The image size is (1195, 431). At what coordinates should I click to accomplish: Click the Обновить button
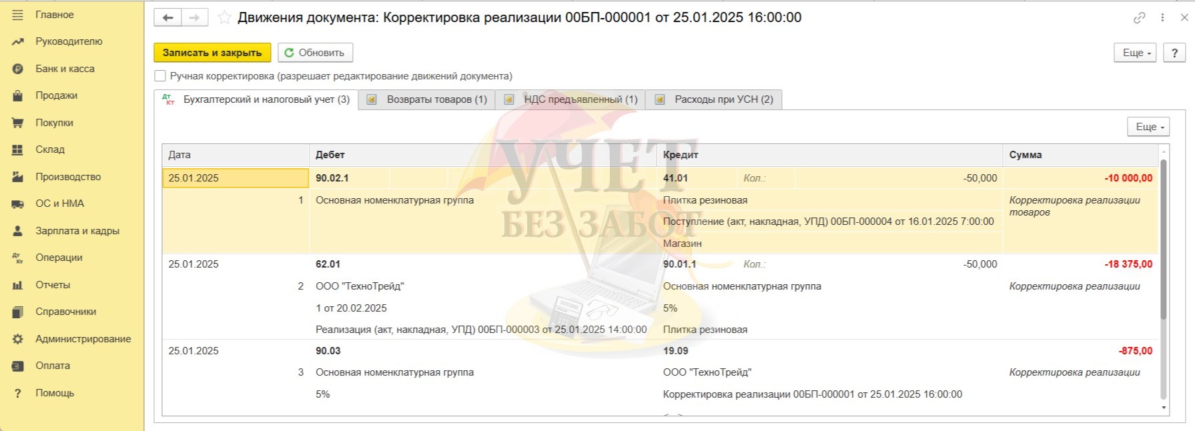[315, 53]
